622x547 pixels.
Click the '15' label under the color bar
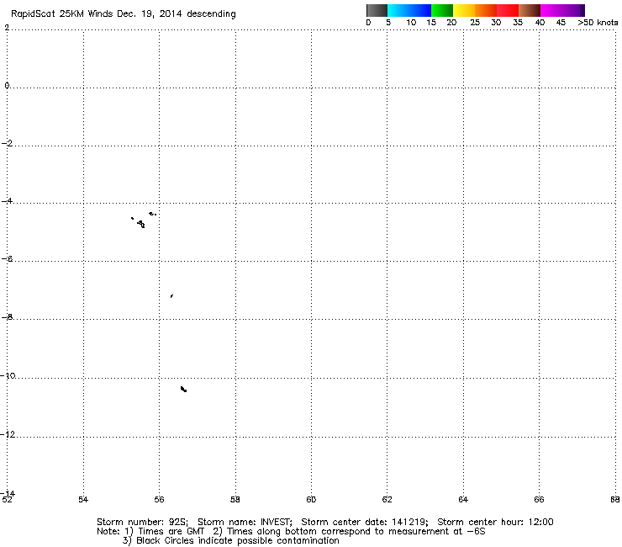431,23
